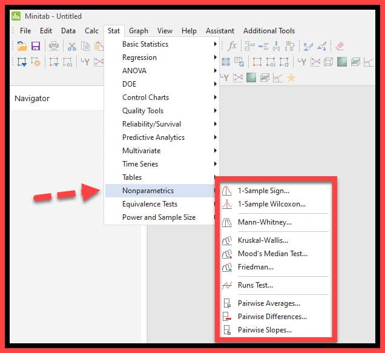Open the Data menu
This screenshot has width=385, height=353.
[68, 31]
